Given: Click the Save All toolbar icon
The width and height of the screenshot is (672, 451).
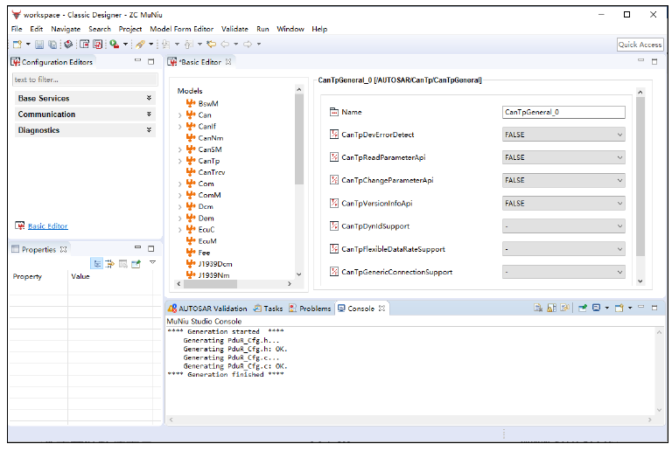Looking at the screenshot, I should [x=52, y=44].
